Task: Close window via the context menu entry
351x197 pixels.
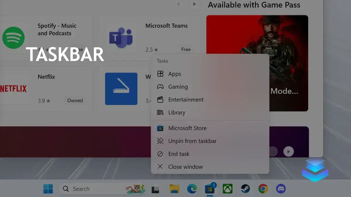Action: click(185, 167)
